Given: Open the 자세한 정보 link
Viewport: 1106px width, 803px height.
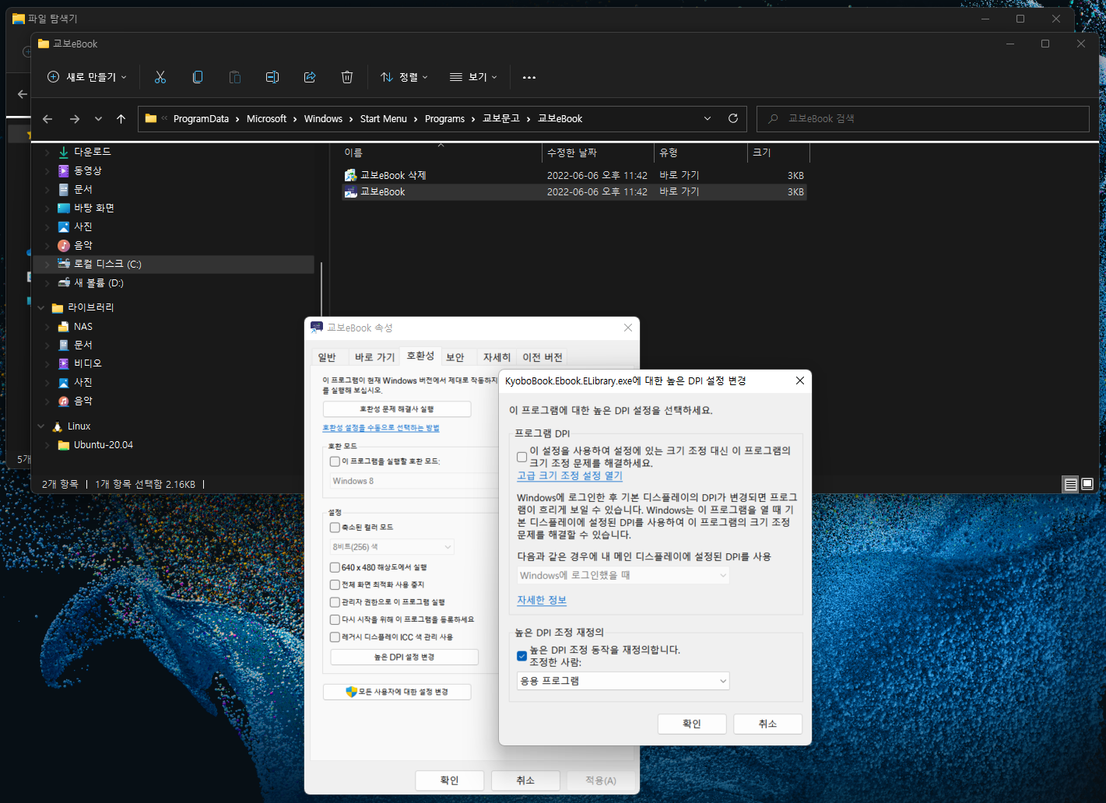Looking at the screenshot, I should (x=542, y=600).
